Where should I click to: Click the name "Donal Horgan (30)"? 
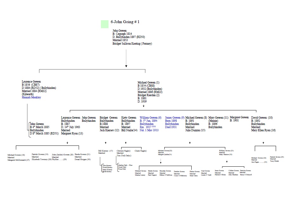pyautogui.click(x=82, y=159)
